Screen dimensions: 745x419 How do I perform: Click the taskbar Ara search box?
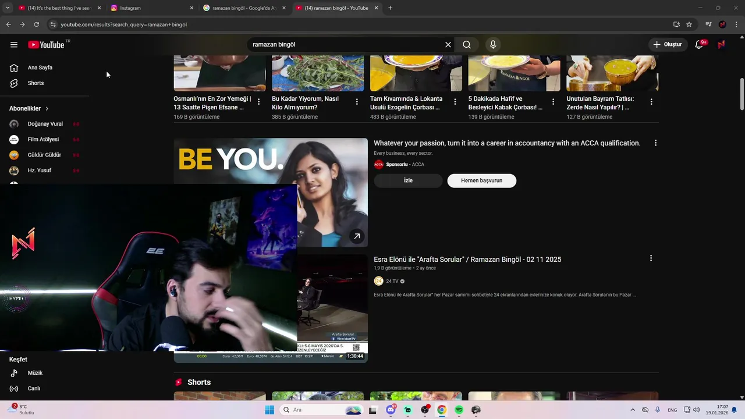[x=321, y=410]
